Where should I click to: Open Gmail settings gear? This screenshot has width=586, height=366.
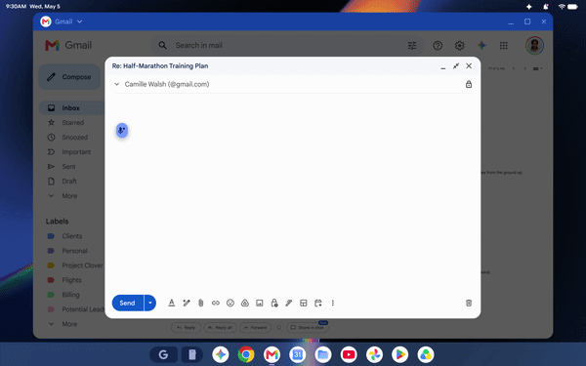point(460,46)
